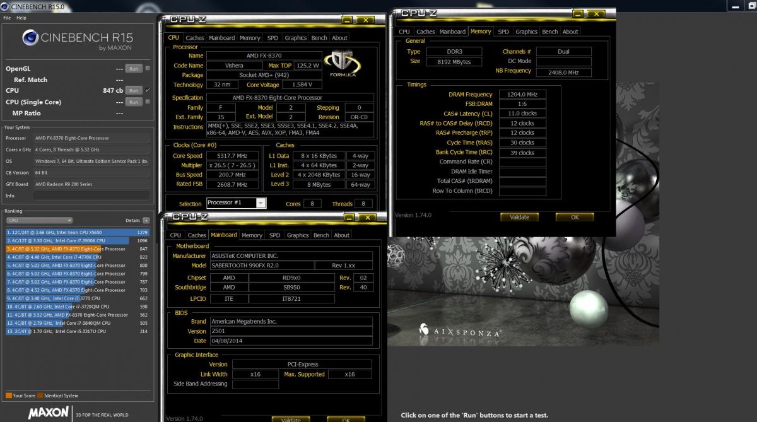Screen dimensions: 757x422
Task: Select Graphics tab in CPU-Z Mainboard window
Action: coord(298,235)
